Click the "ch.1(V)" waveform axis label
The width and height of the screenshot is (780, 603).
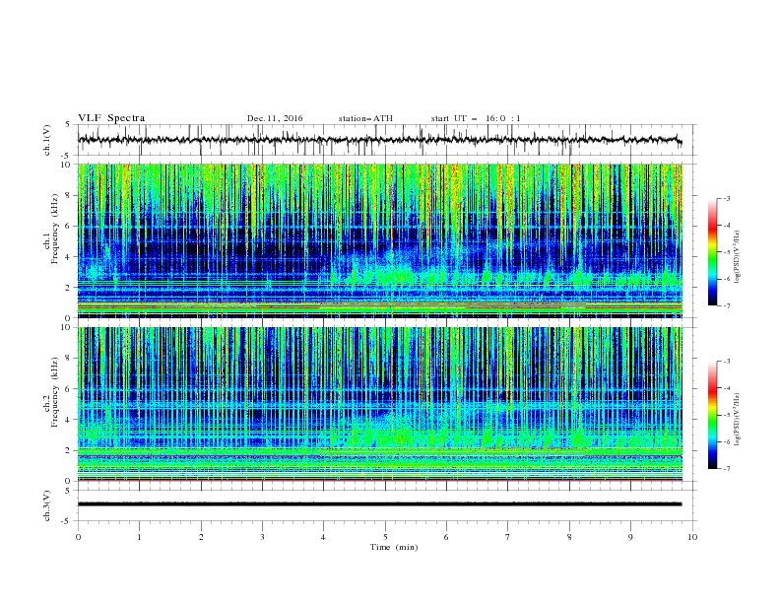click(x=47, y=140)
